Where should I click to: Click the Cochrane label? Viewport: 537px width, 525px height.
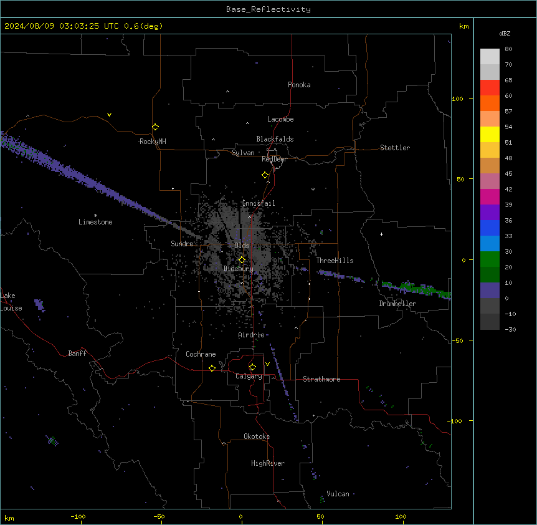(x=201, y=354)
